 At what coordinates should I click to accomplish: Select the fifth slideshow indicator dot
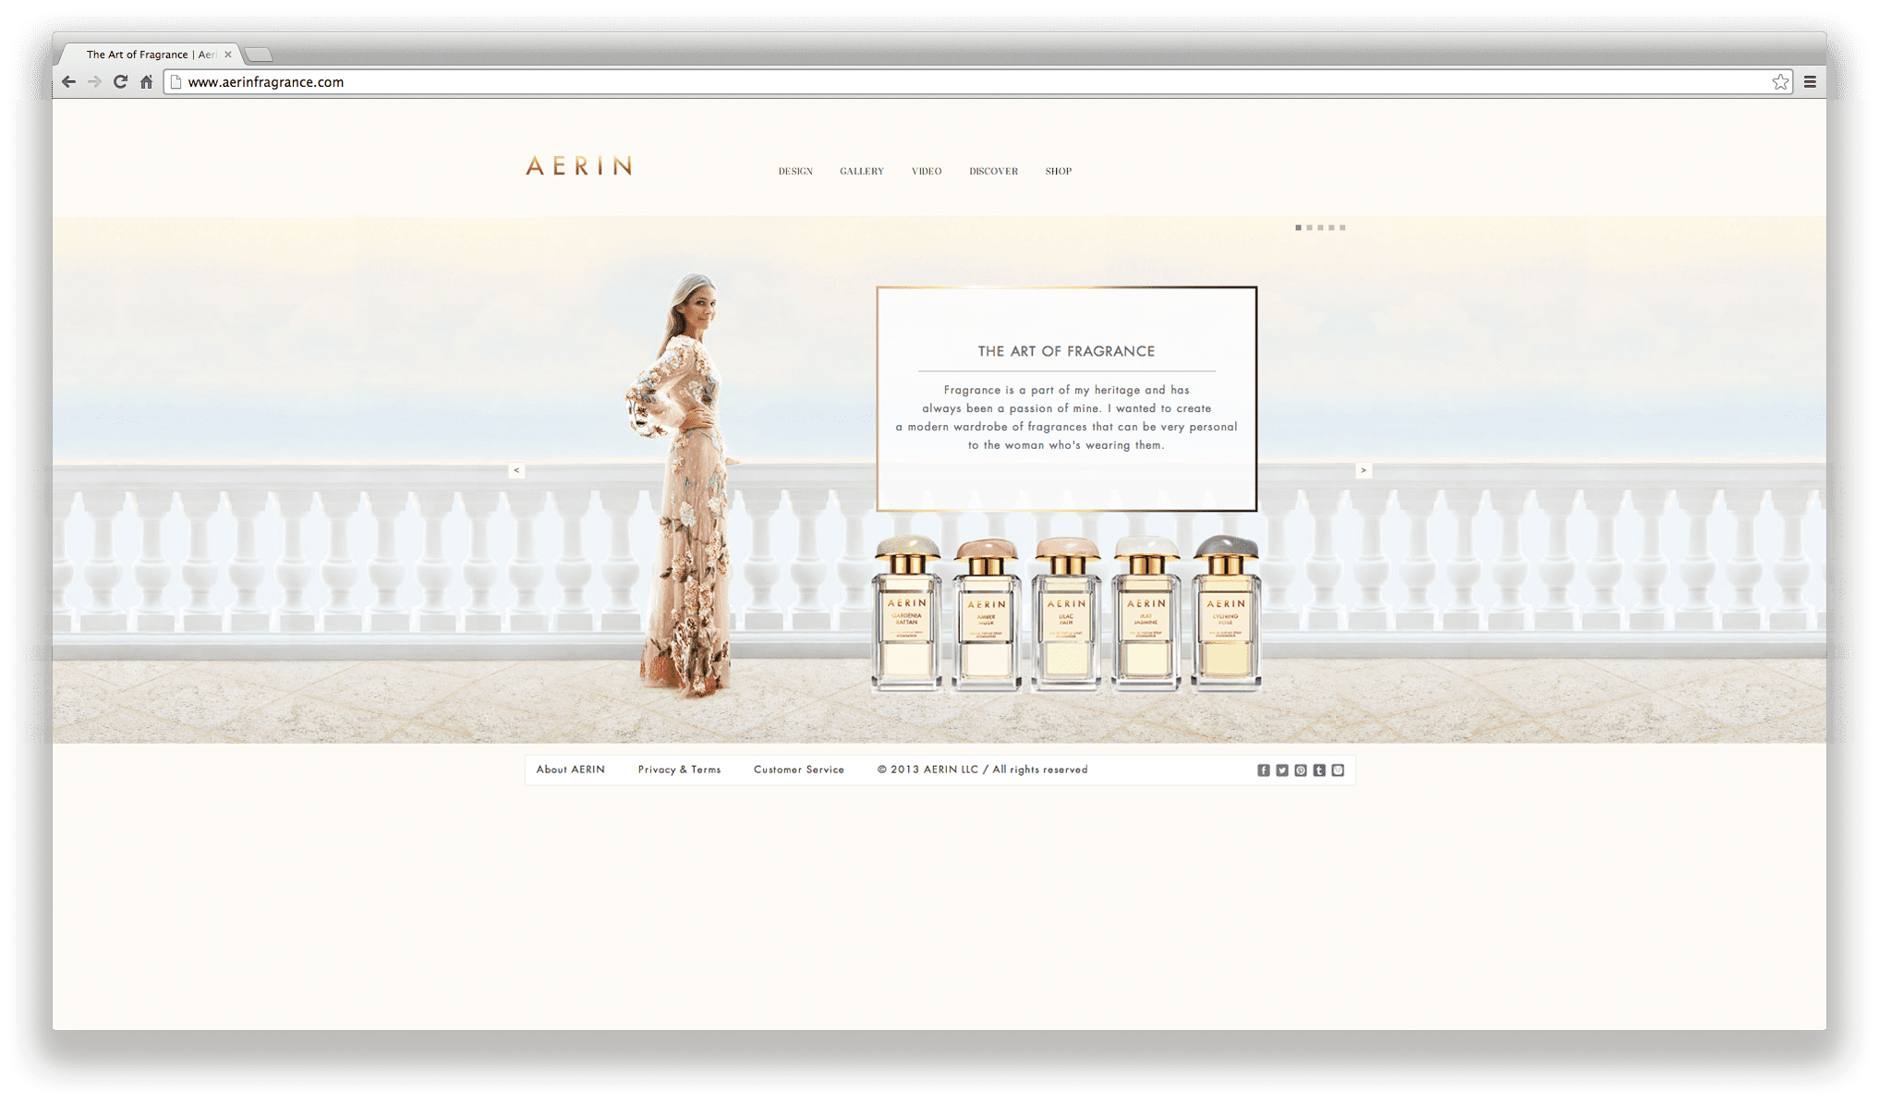(1342, 227)
